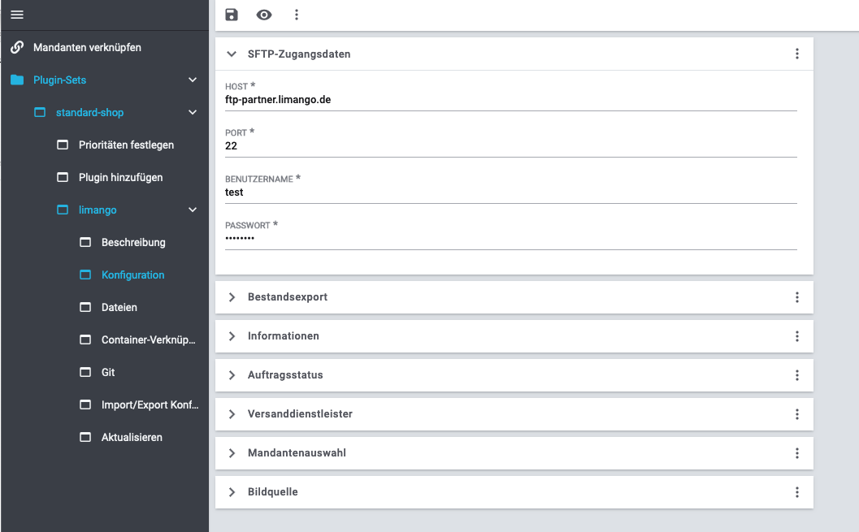Select Dateien in the sidebar
The height and width of the screenshot is (532, 859).
pos(119,307)
